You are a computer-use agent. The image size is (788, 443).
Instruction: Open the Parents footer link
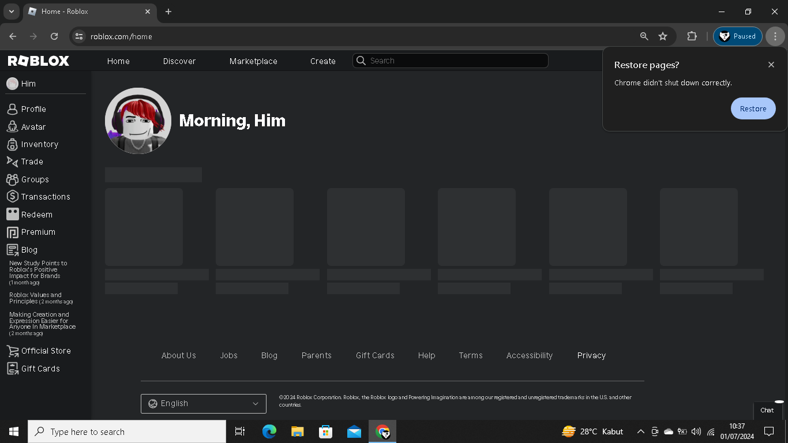(317, 355)
